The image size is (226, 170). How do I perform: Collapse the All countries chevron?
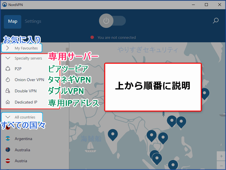8,117
